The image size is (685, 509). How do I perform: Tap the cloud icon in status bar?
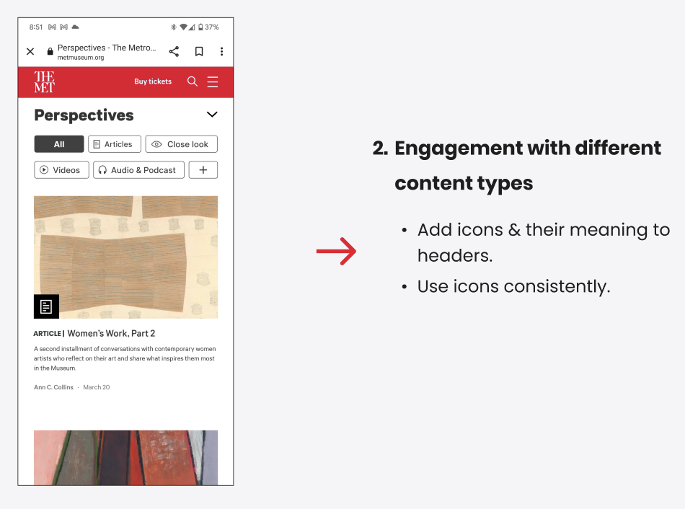coord(76,27)
